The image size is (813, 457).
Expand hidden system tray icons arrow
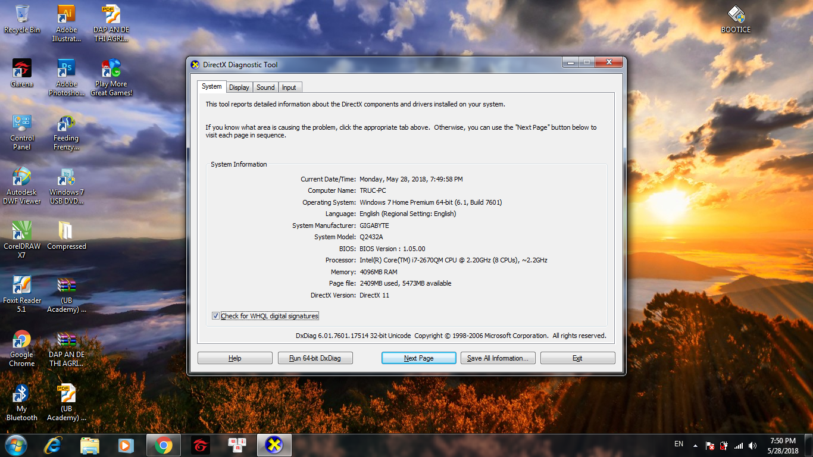click(695, 445)
